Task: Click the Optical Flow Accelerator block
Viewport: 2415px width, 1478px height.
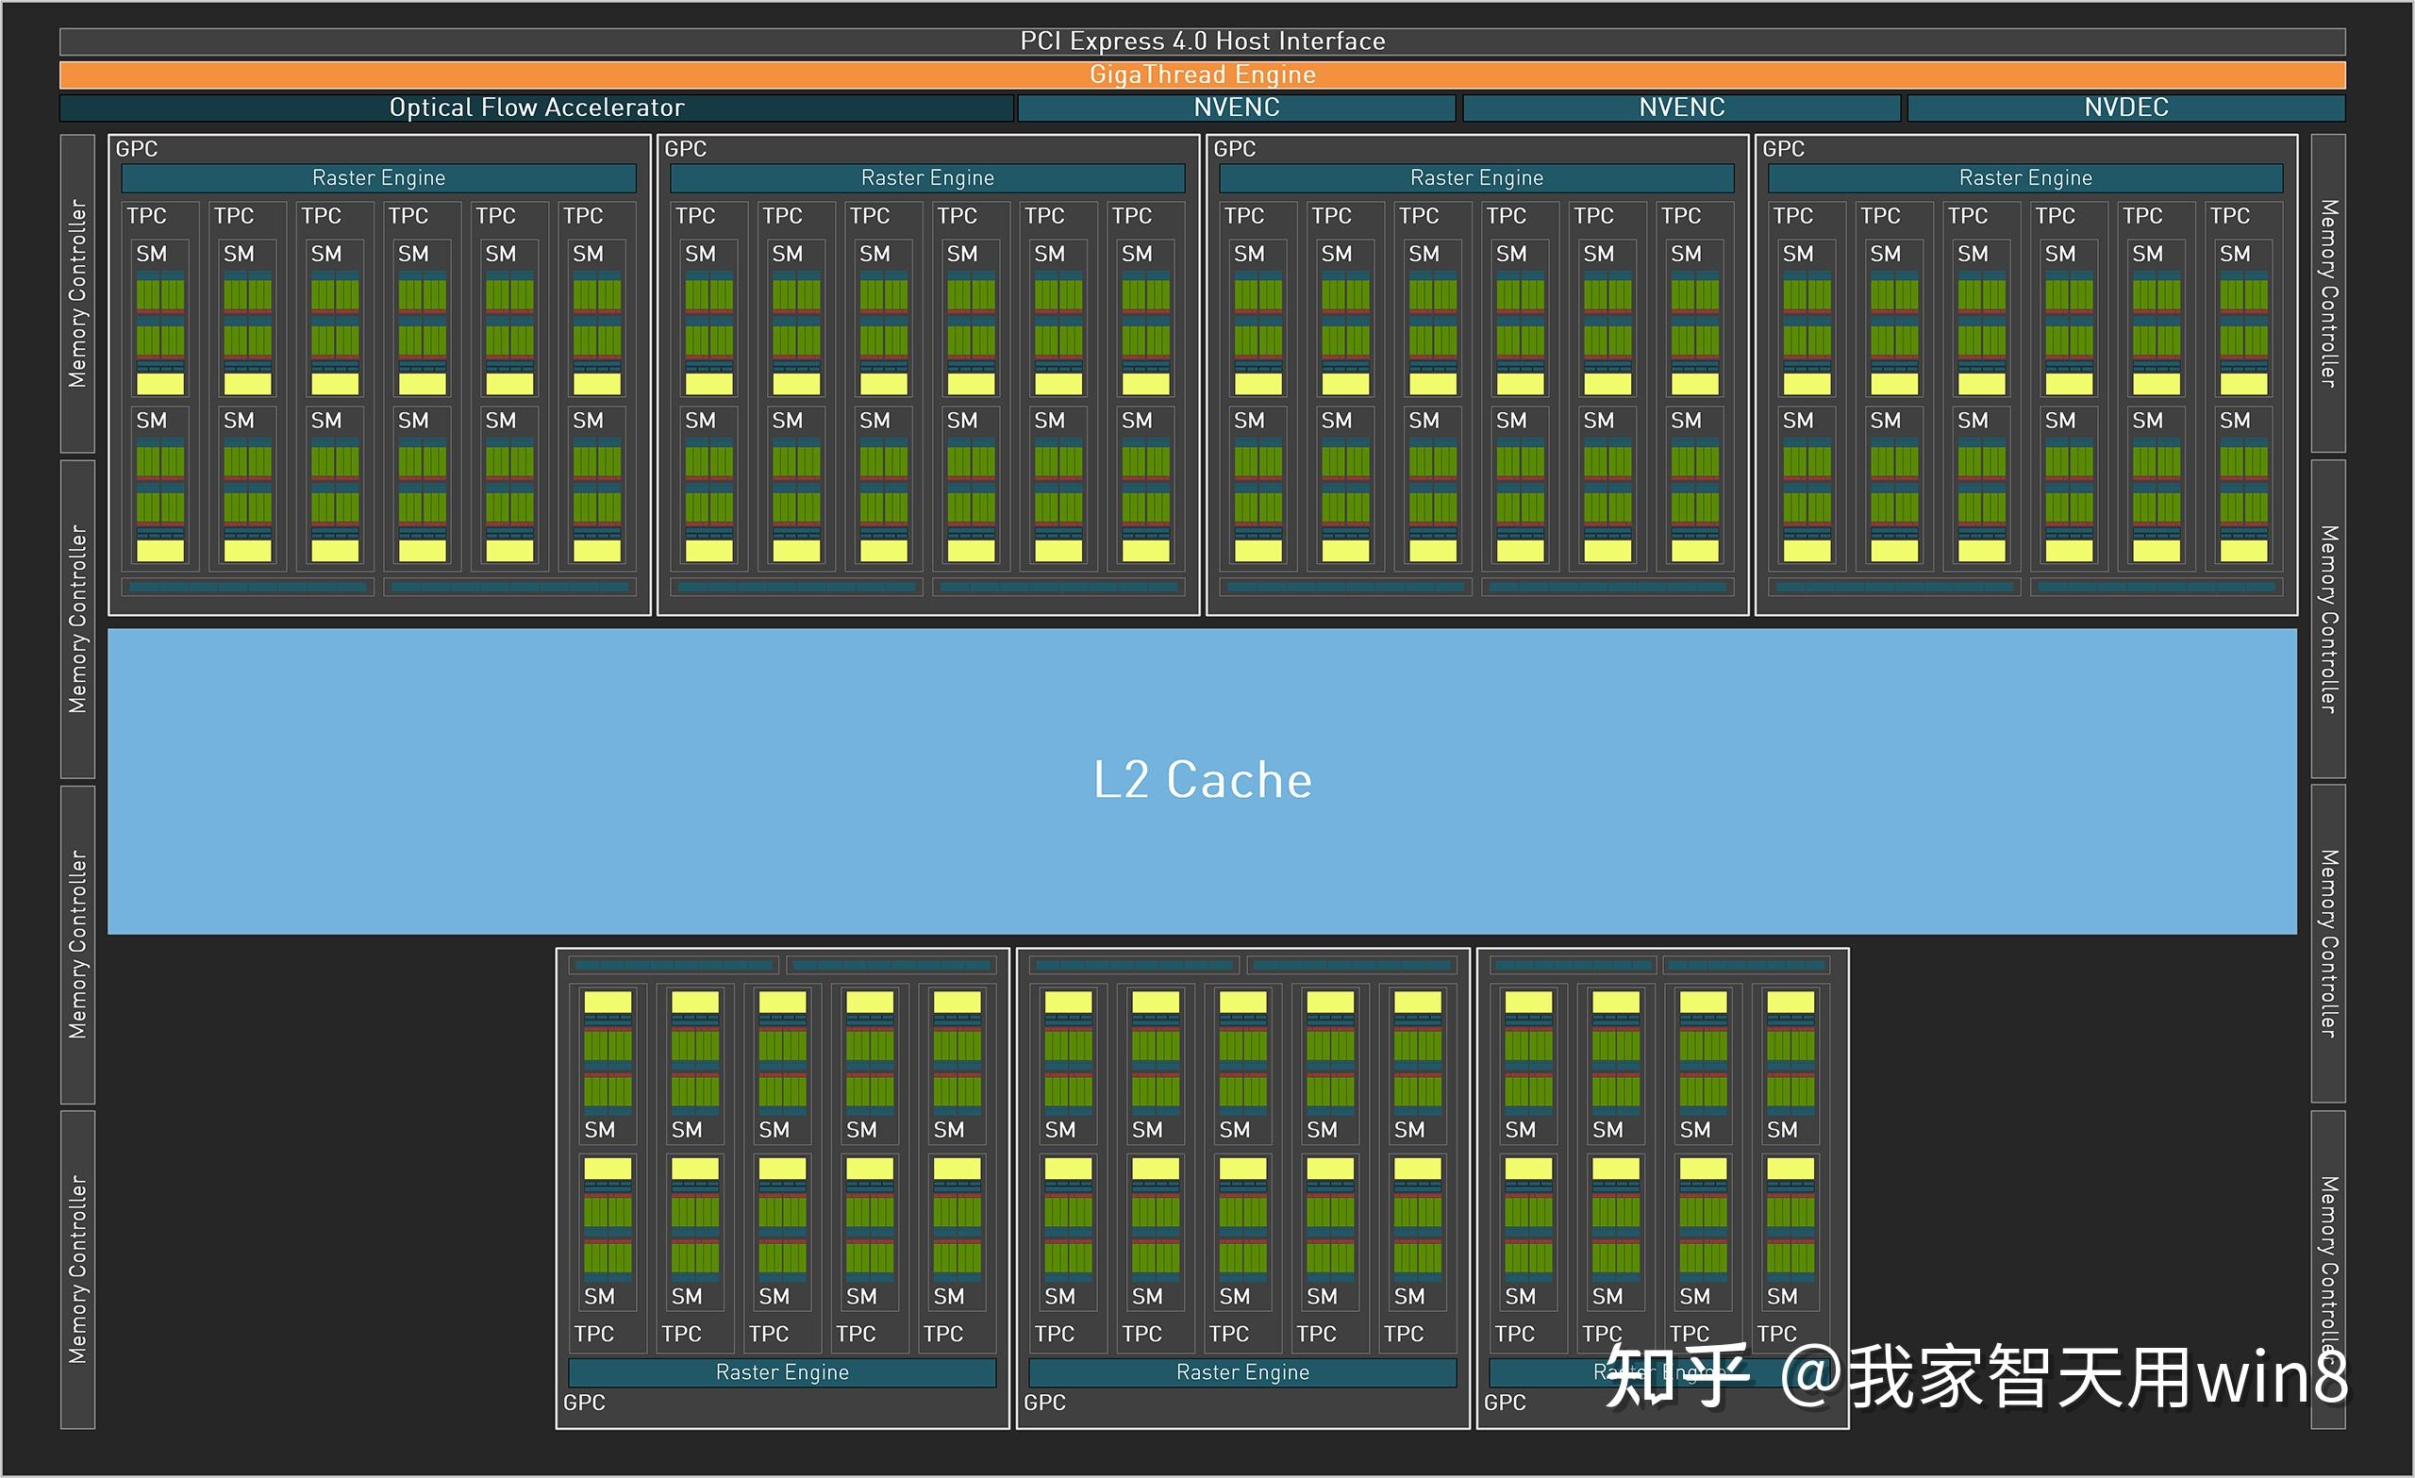Action: 535,108
